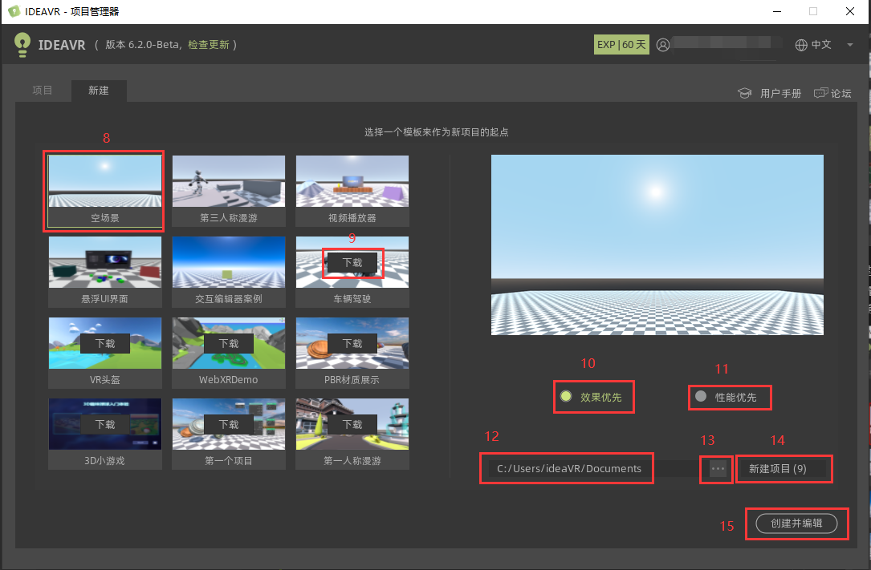
Task: Select the 视频播放器 template
Action: [x=352, y=191]
